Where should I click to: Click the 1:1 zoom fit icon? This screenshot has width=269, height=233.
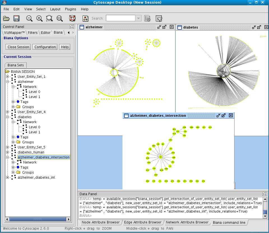[59, 18]
